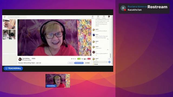Viewport: 173px width, 97px height.
Task: Click the plus icon on second participant thumbnail
Action: pyautogui.click(x=4, y=38)
